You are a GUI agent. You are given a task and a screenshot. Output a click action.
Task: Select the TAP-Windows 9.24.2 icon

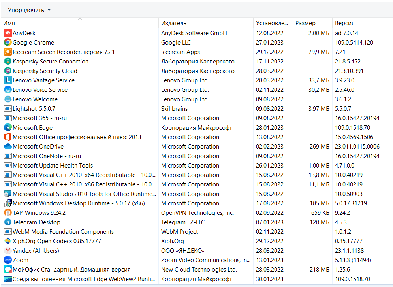[x=8, y=212]
